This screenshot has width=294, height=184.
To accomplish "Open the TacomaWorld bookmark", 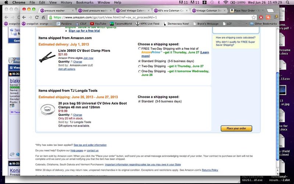I will 121,24.
